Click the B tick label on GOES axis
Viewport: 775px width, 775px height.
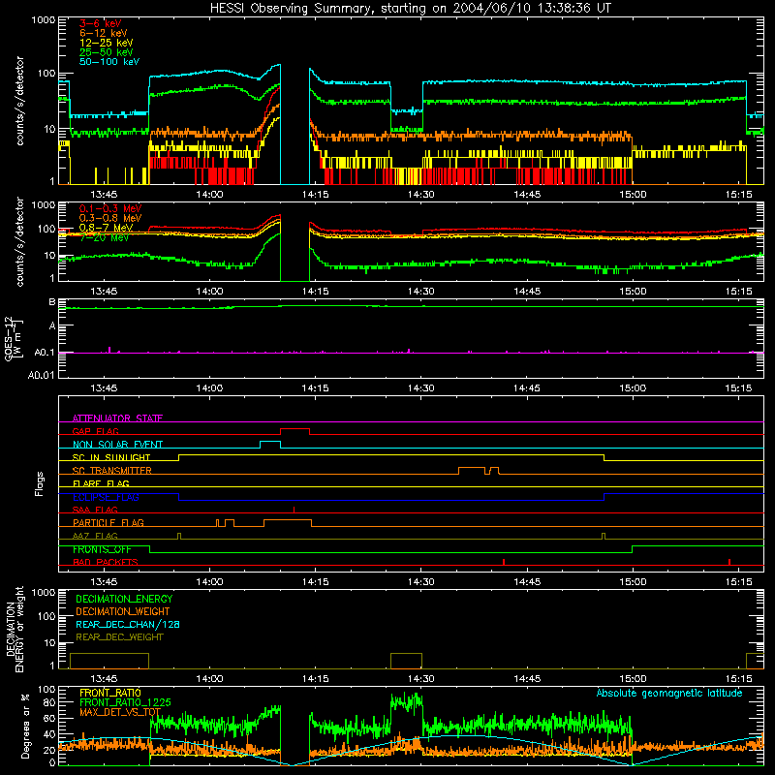[x=52, y=302]
